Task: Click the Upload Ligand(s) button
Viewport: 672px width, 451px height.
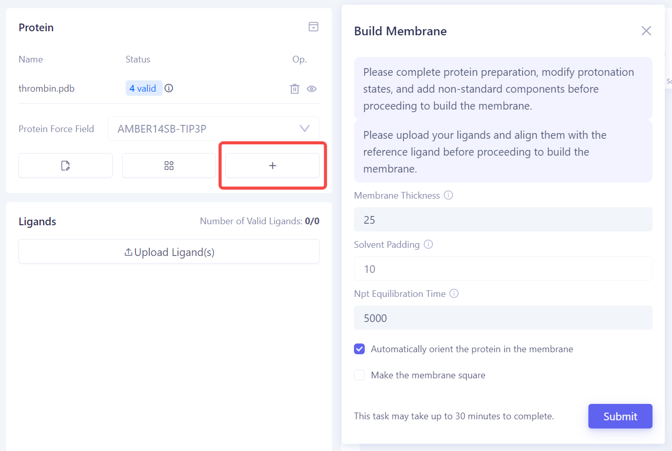Action: [169, 251]
